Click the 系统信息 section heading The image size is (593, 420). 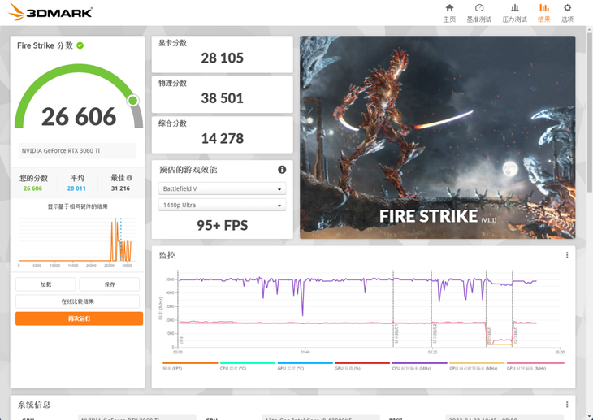click(34, 405)
